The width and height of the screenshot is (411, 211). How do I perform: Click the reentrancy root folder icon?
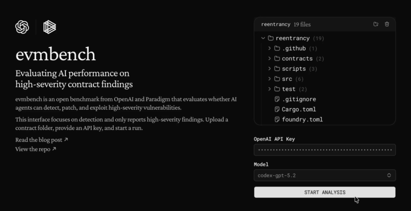click(271, 38)
